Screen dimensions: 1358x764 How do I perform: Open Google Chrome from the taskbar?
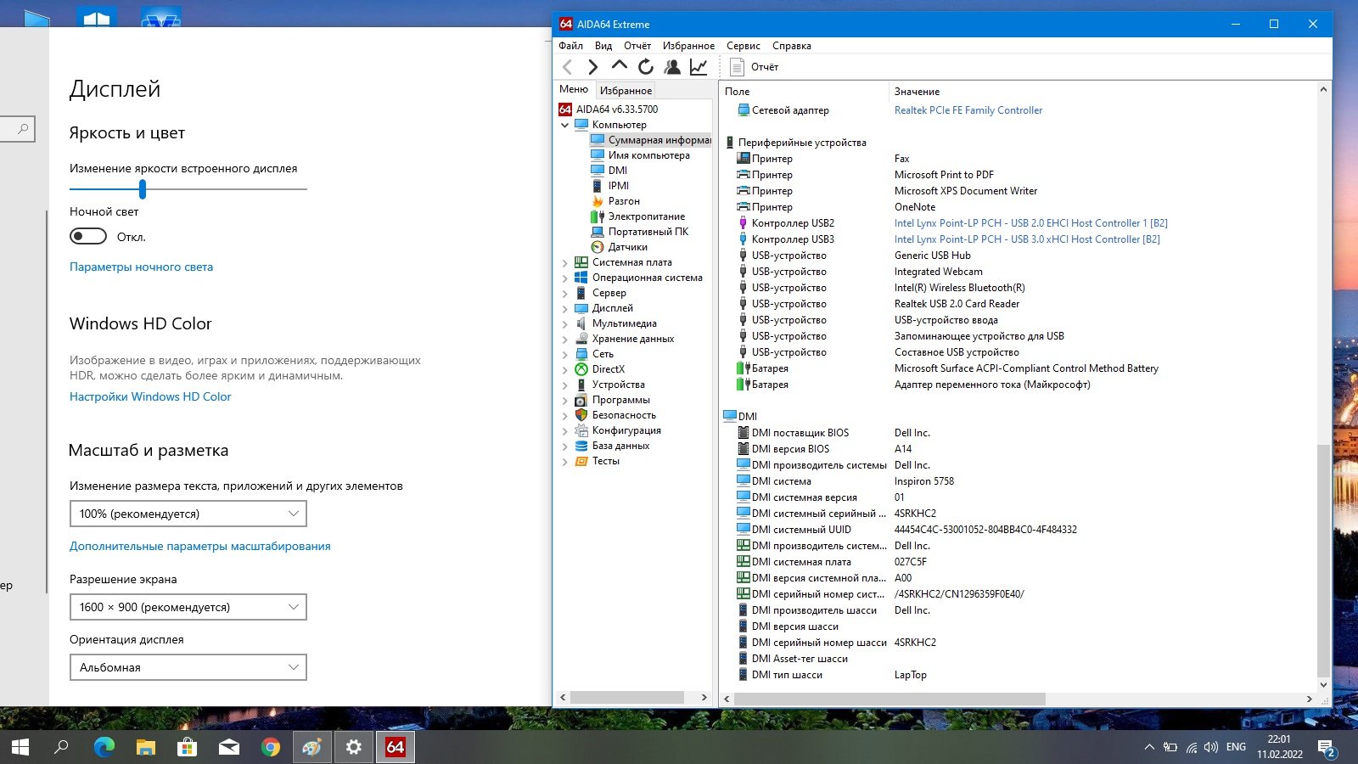tap(270, 747)
